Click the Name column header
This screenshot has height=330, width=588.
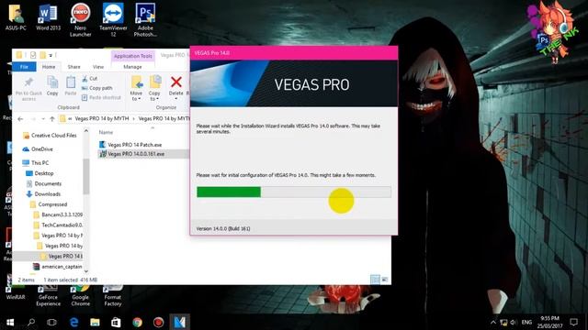[x=106, y=132]
